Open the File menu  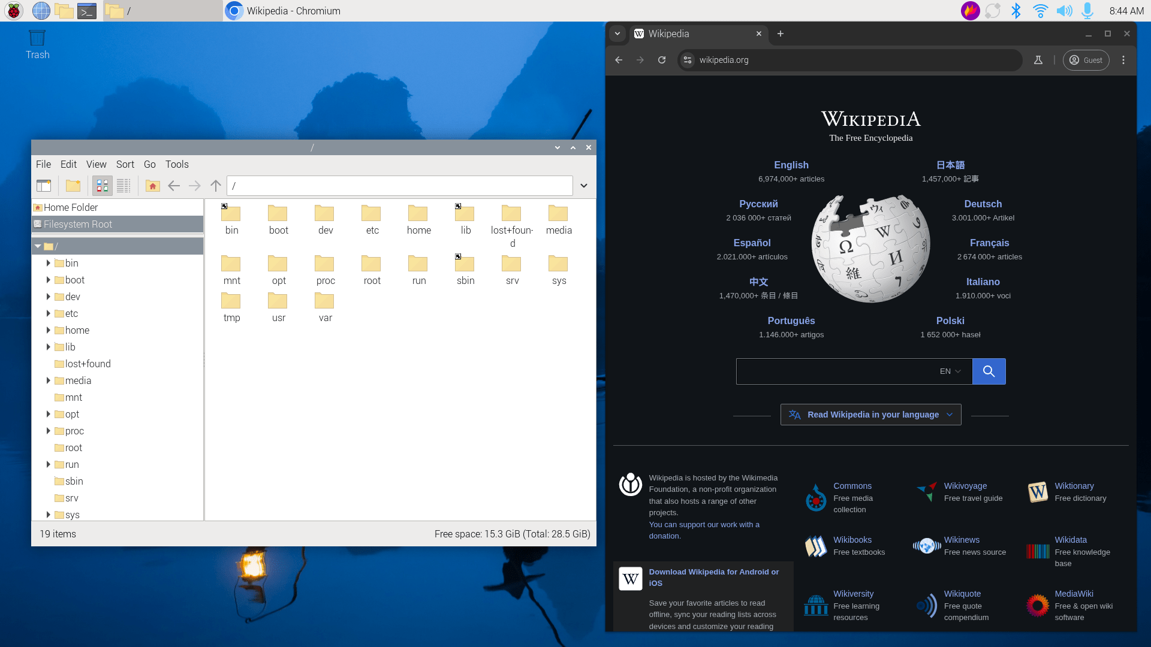tap(43, 164)
